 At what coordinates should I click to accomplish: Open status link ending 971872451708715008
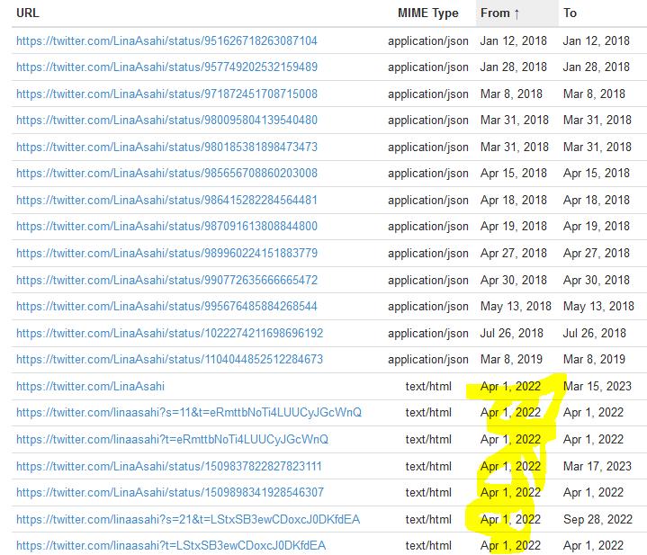pyautogui.click(x=166, y=94)
